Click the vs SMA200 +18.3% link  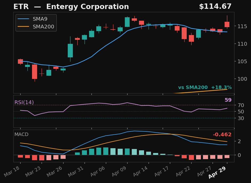click(x=205, y=87)
